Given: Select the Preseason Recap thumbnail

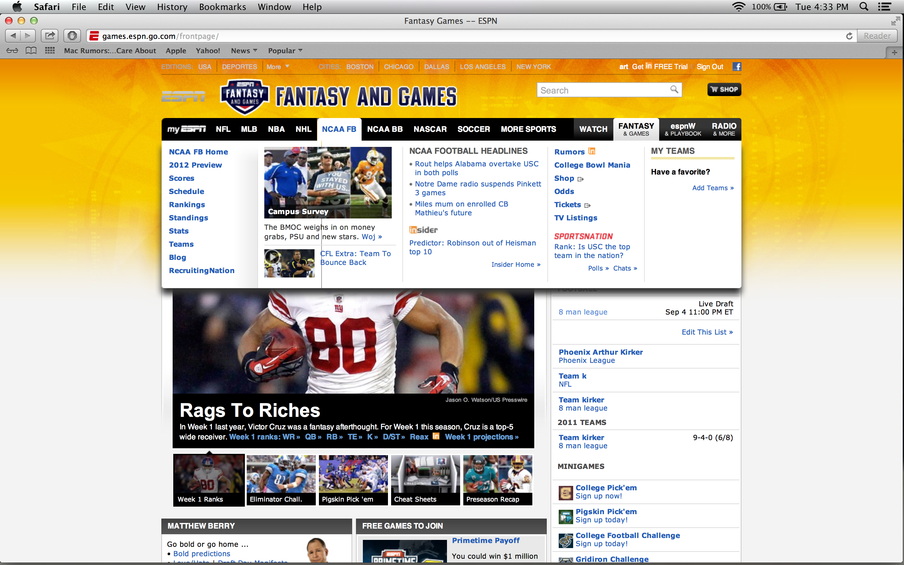Looking at the screenshot, I should pos(498,480).
